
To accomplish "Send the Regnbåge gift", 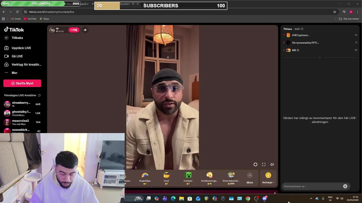I will (x=145, y=178).
